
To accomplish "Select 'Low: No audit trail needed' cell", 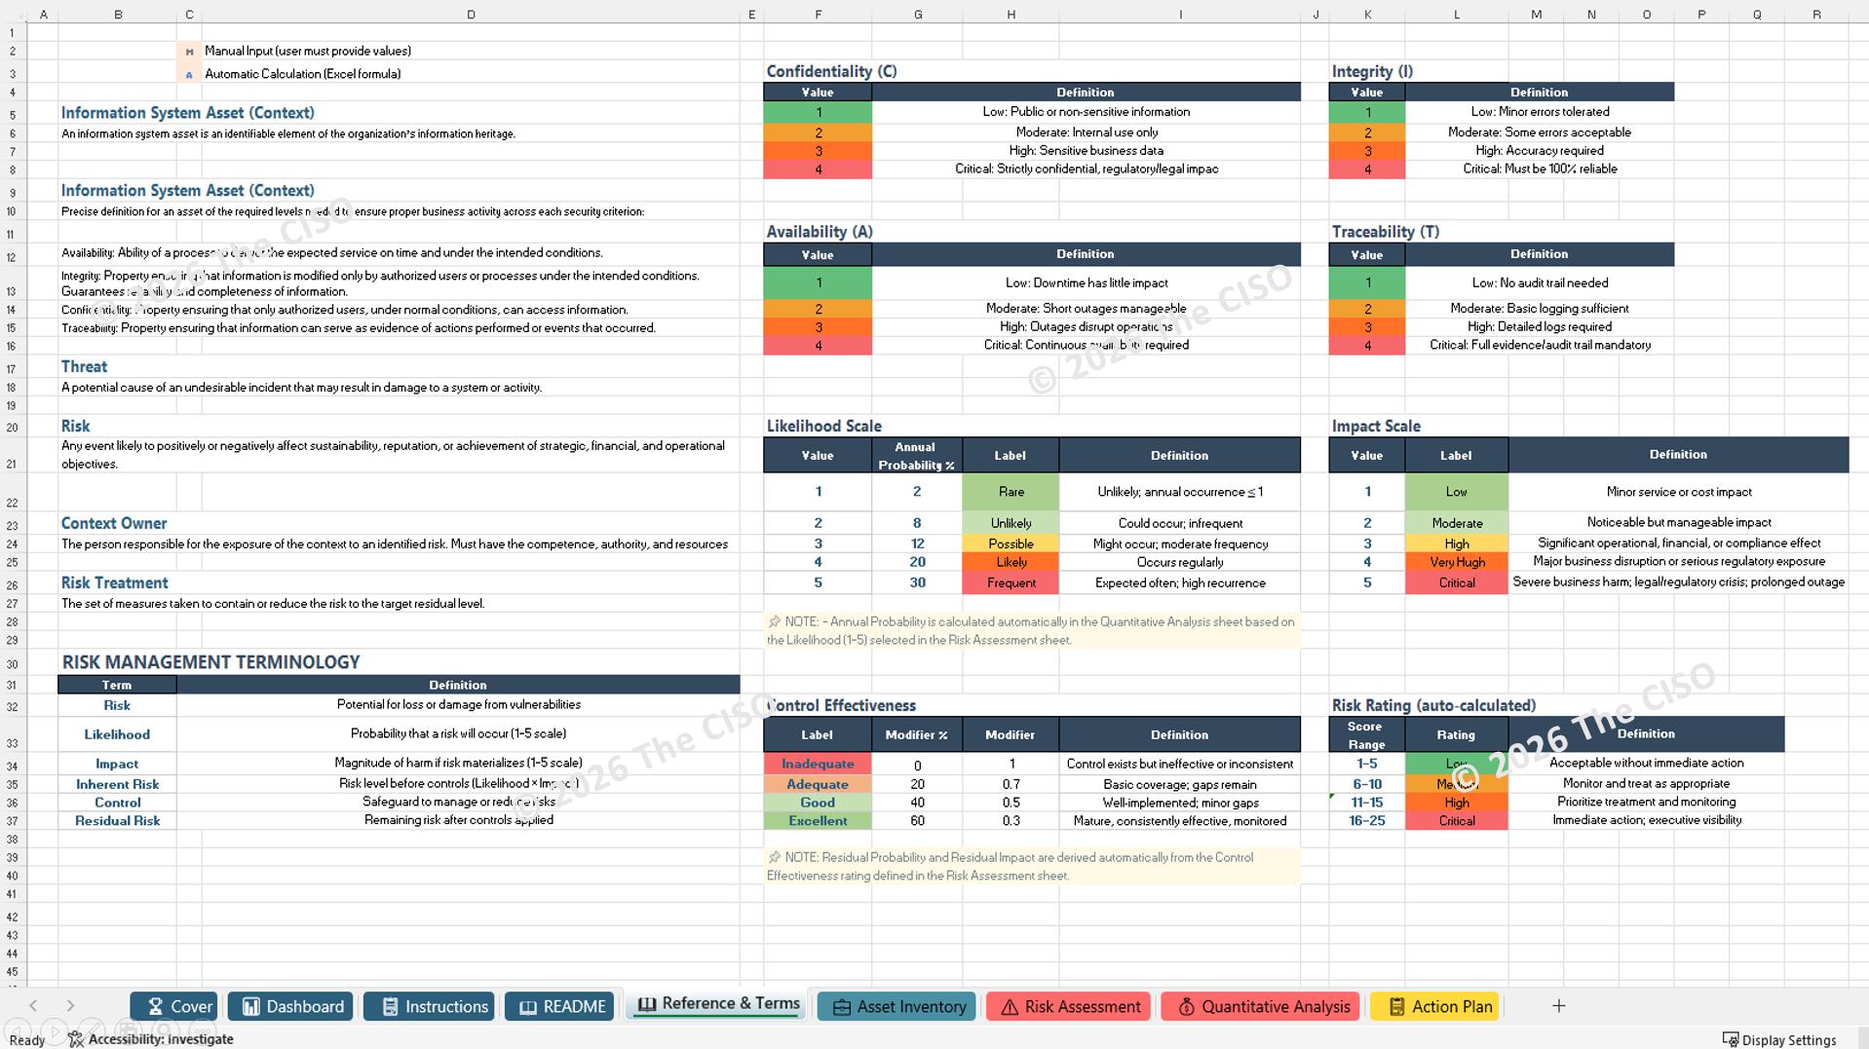I will 1540,282.
